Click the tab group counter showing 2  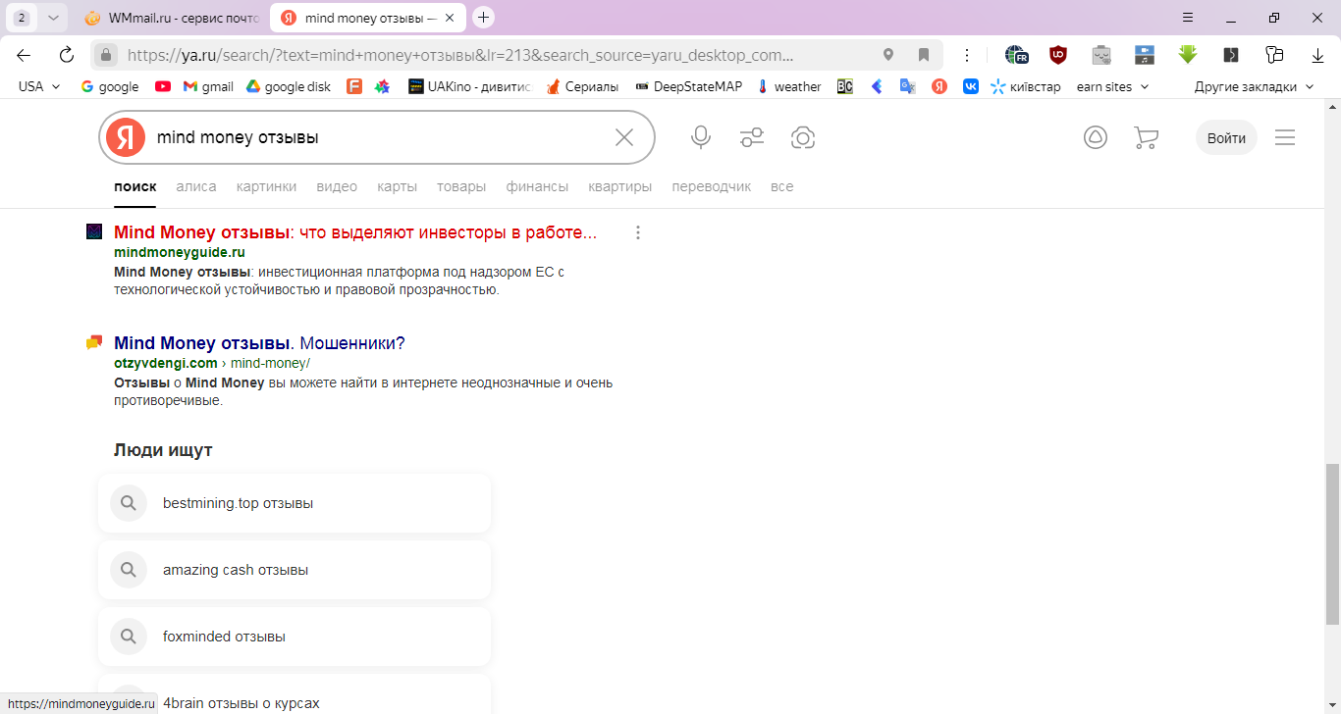point(22,18)
